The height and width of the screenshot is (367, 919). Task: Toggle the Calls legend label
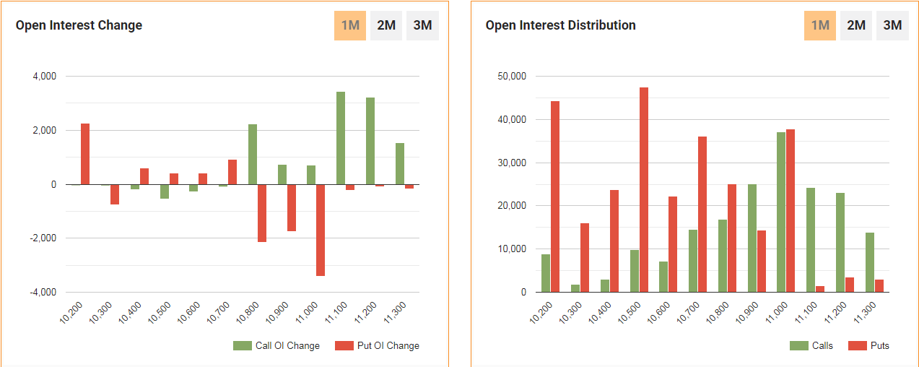click(x=822, y=346)
